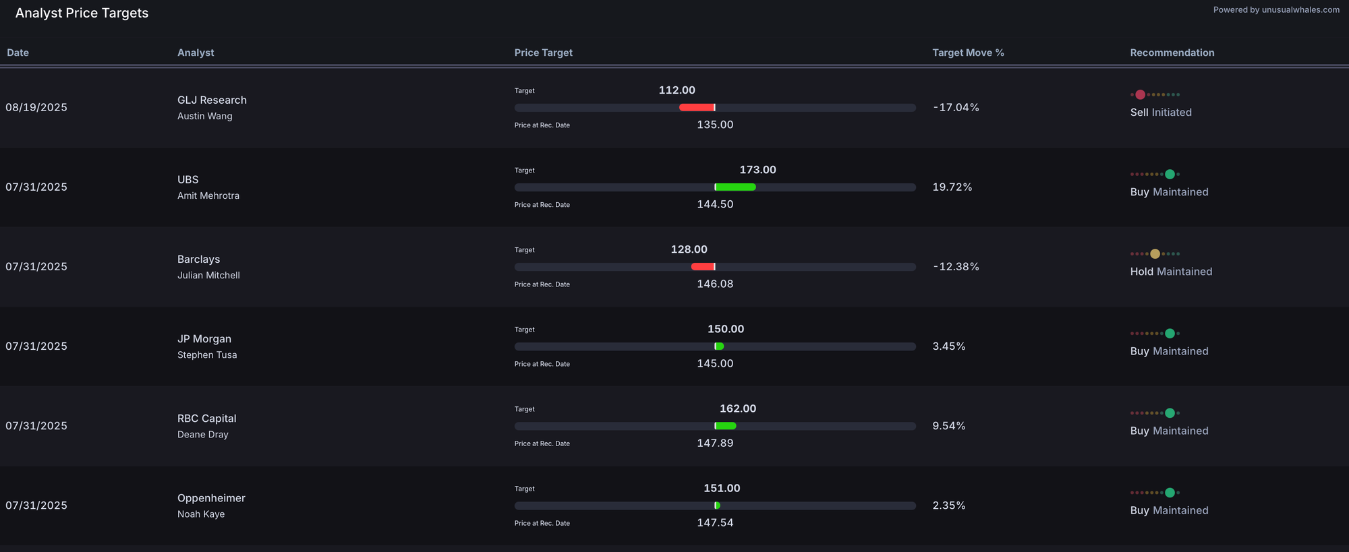1349x552 pixels.
Task: Click the 146.08 price at rec. date
Action: (715, 284)
